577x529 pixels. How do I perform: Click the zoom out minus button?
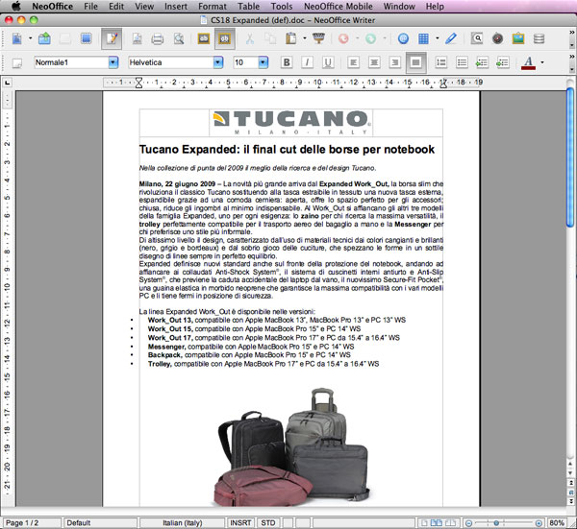469,522
